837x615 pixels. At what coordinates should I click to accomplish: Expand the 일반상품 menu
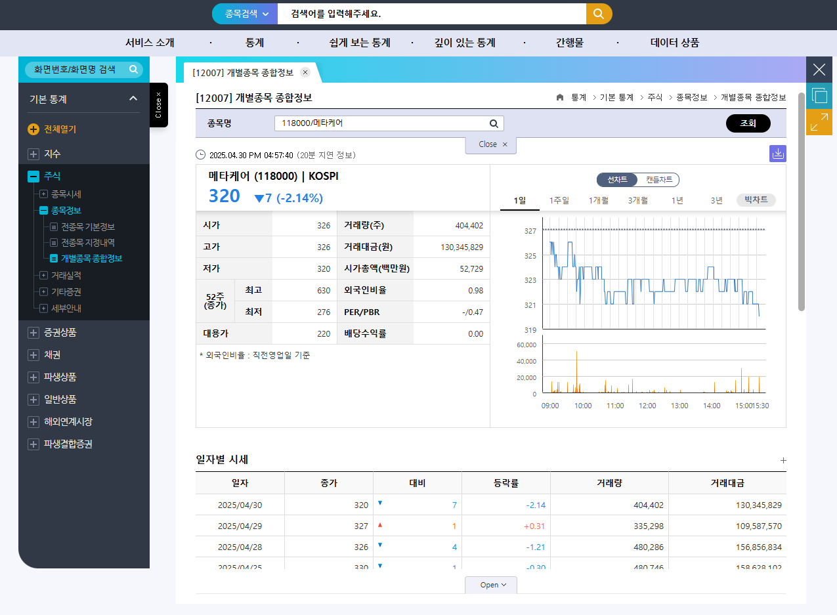[x=33, y=400]
